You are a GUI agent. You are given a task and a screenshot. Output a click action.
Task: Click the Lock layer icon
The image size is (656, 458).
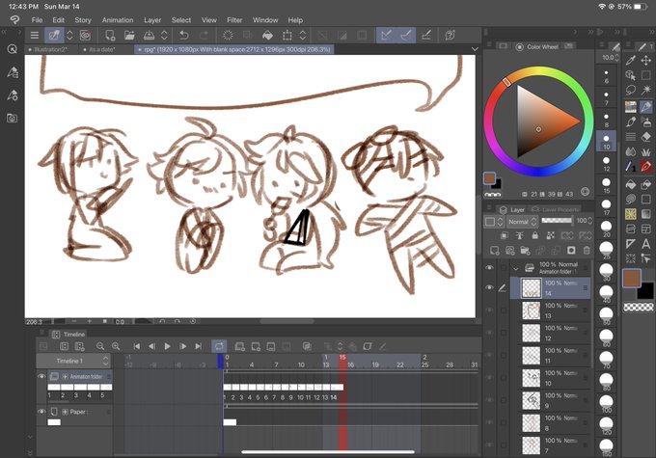pyautogui.click(x=535, y=235)
